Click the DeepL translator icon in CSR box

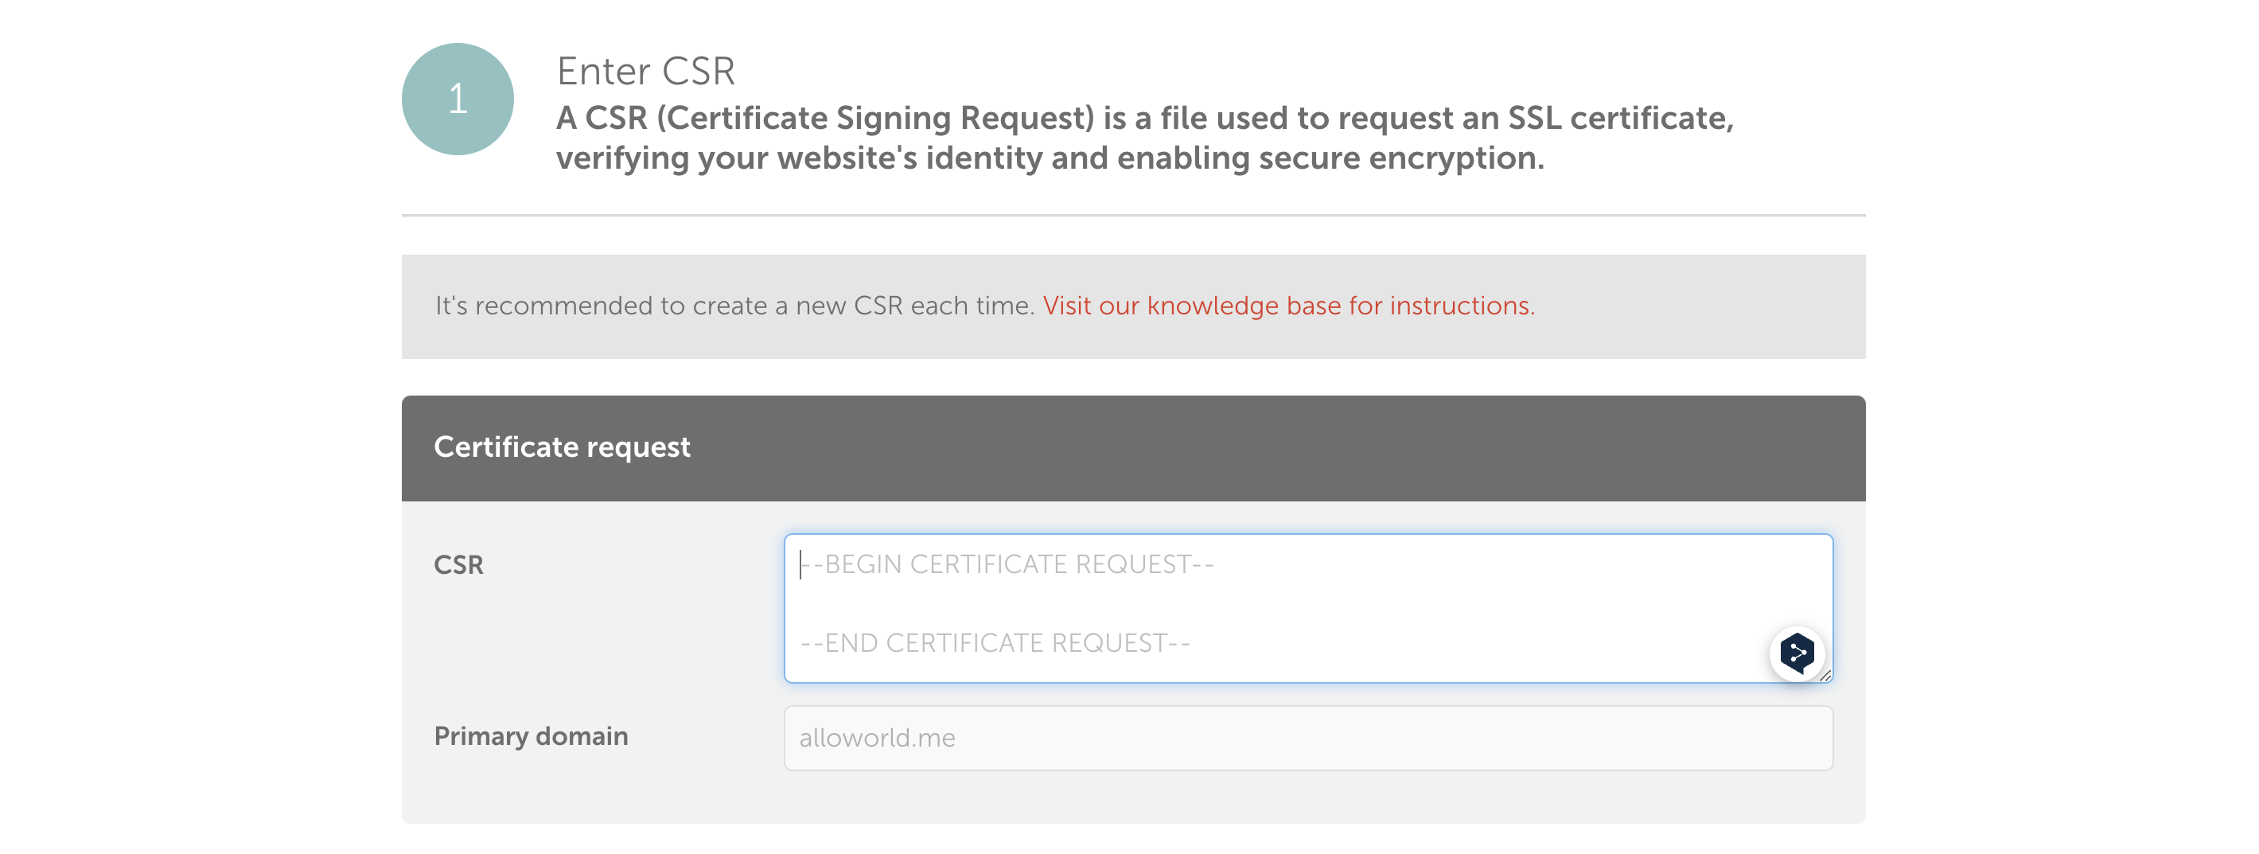(x=1796, y=653)
